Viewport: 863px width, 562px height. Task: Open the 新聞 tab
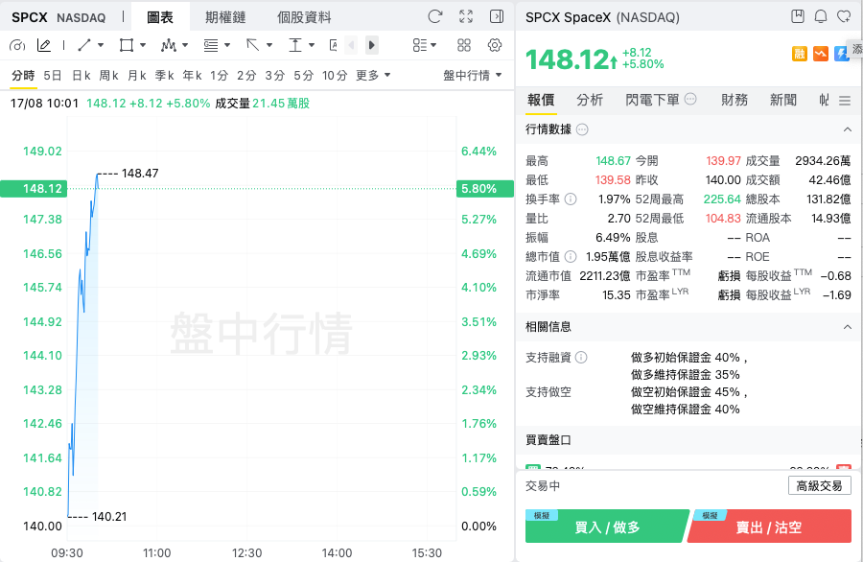(x=783, y=100)
